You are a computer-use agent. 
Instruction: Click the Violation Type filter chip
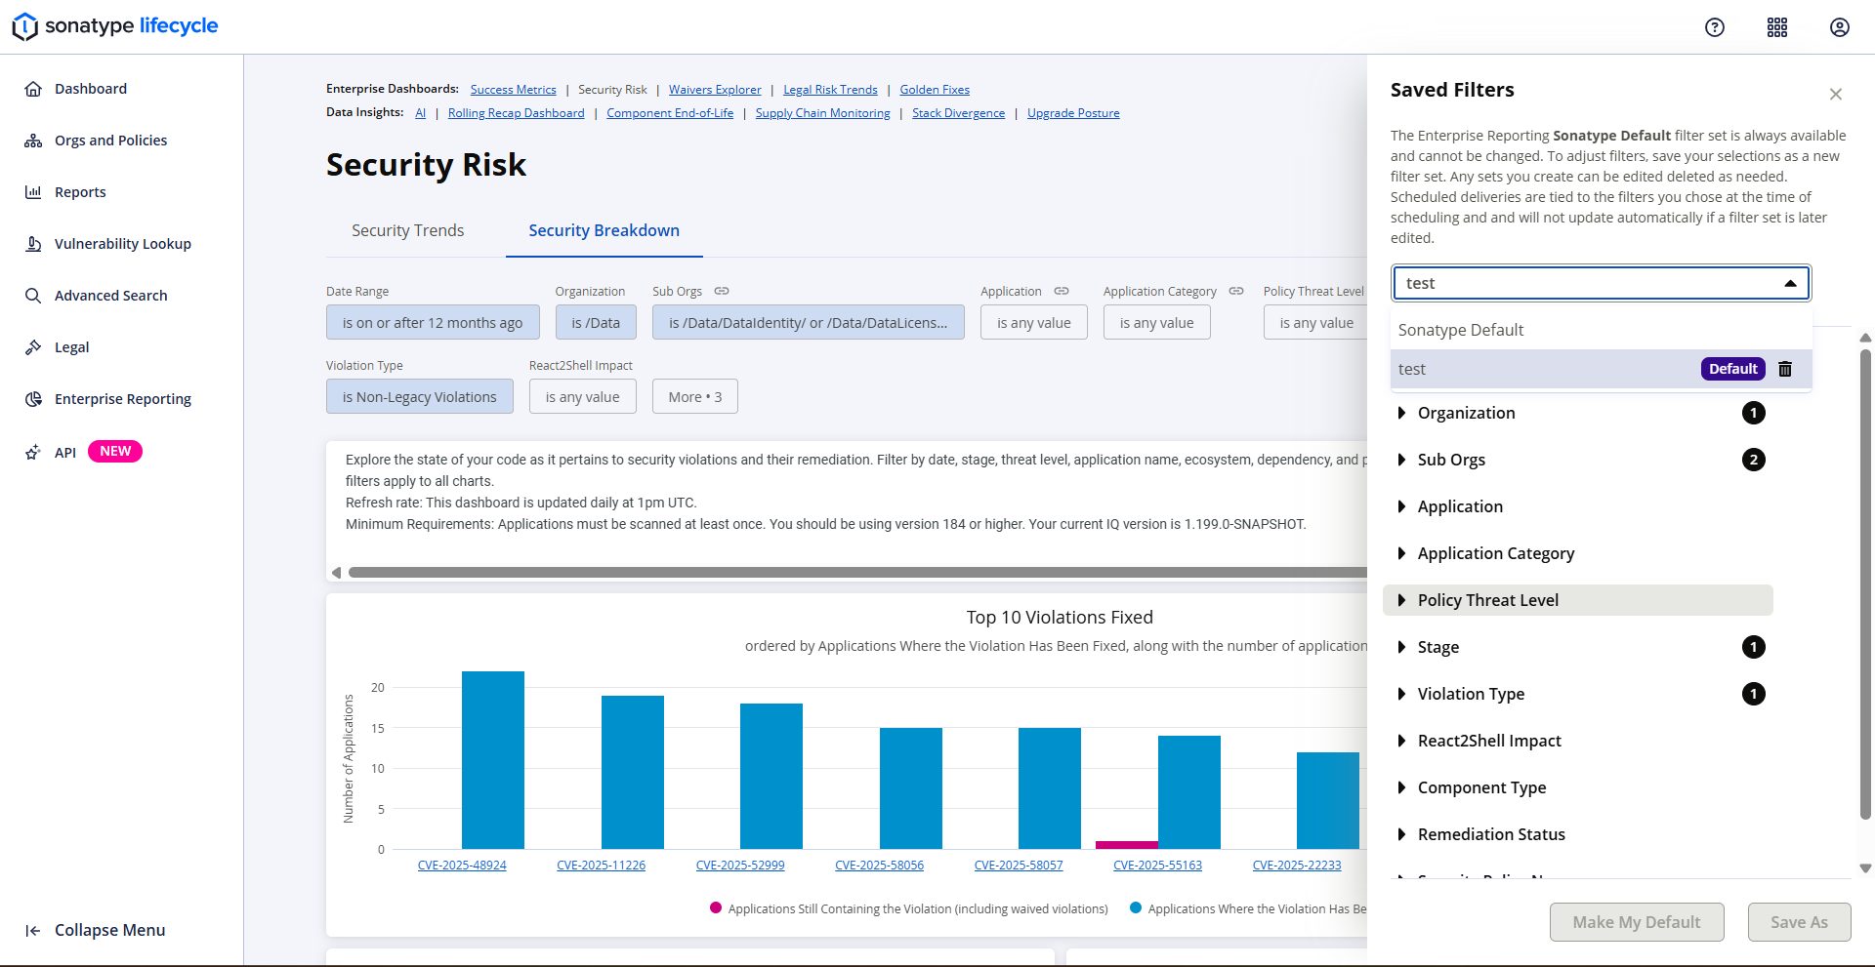(x=420, y=397)
